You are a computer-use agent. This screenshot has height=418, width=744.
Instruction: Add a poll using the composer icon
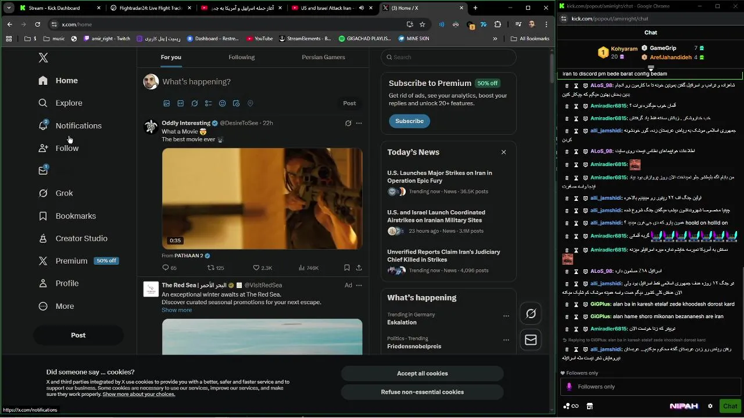point(209,103)
